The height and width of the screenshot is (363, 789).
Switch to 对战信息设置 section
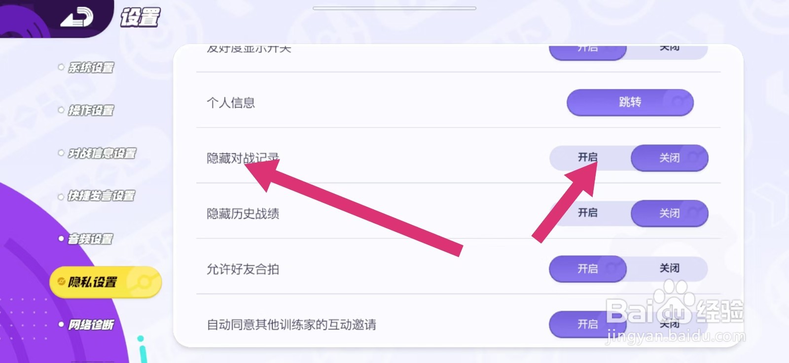[102, 153]
